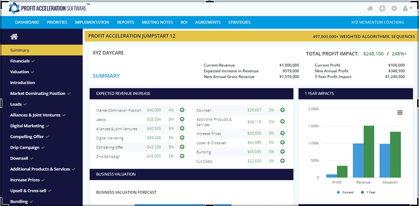The image size is (419, 206).
Task: Open the Strategies menu item
Action: [x=240, y=23]
